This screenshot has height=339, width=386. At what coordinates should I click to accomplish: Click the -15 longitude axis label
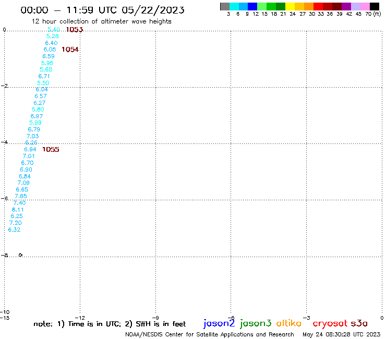coord(4,318)
